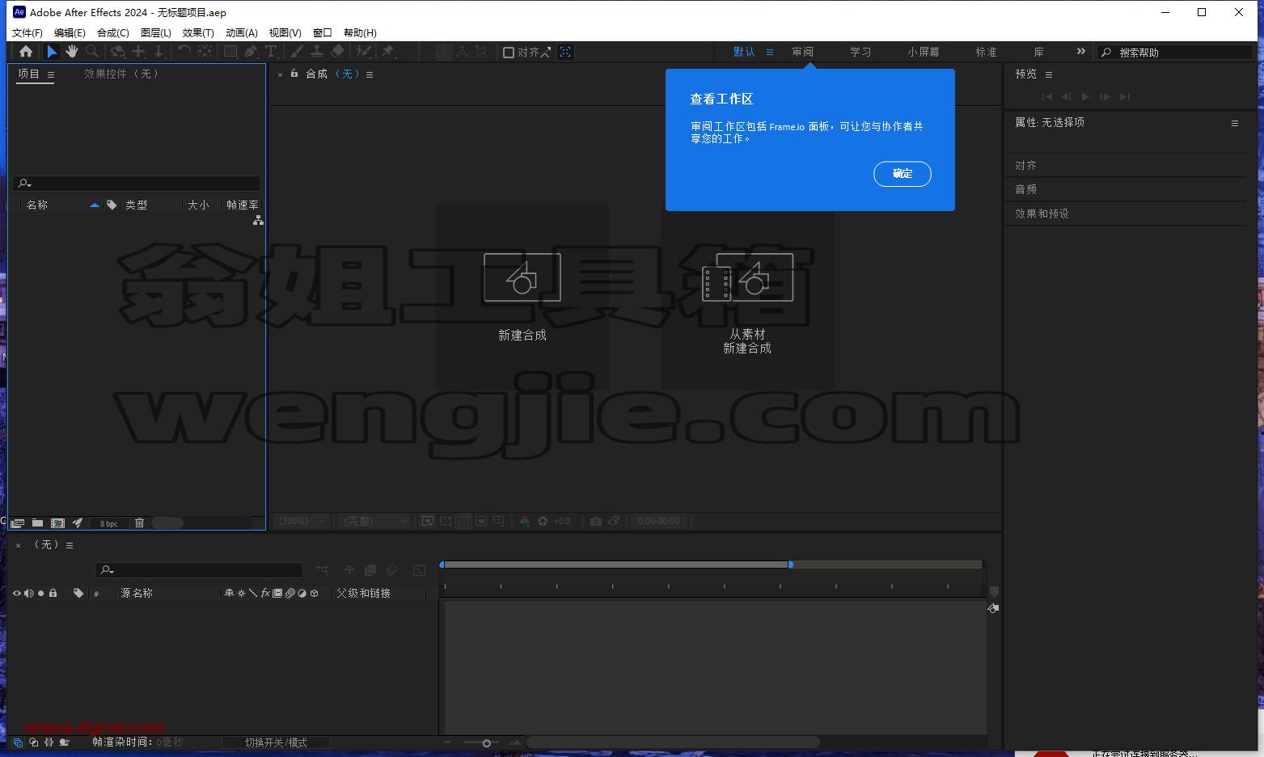Open the 属性 panel menu
Viewport: 1264px width, 757px height.
click(x=1235, y=123)
